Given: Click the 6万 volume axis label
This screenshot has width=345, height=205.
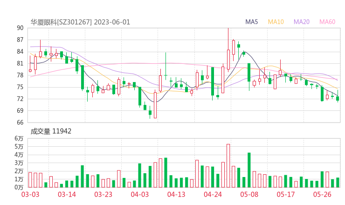Looking at the screenshot, I should coord(19,138).
